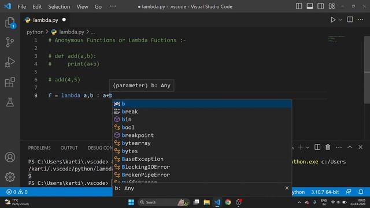Choose 'BaseException' from suggestions

coord(202,159)
